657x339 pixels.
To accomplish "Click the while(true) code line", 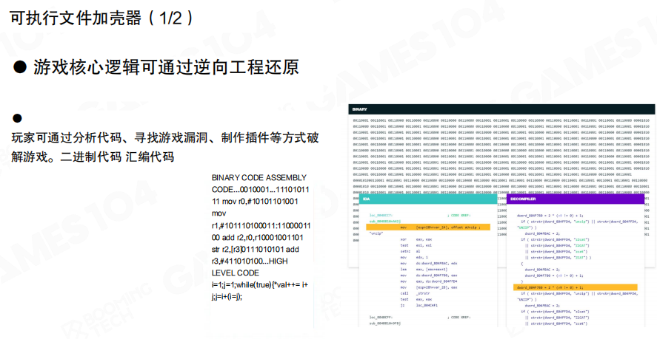I will point(261,284).
